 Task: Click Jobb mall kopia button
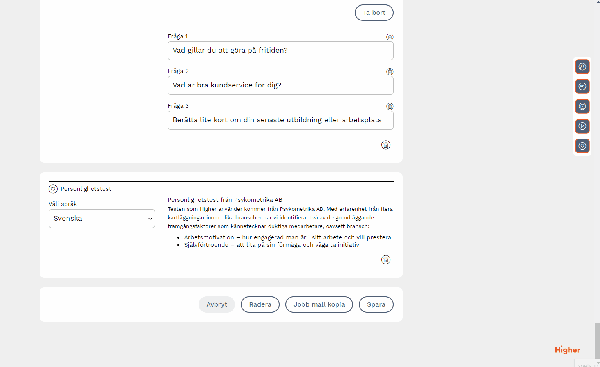(x=319, y=304)
